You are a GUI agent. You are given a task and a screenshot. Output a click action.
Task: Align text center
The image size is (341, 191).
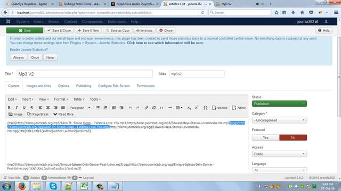pos(48,108)
